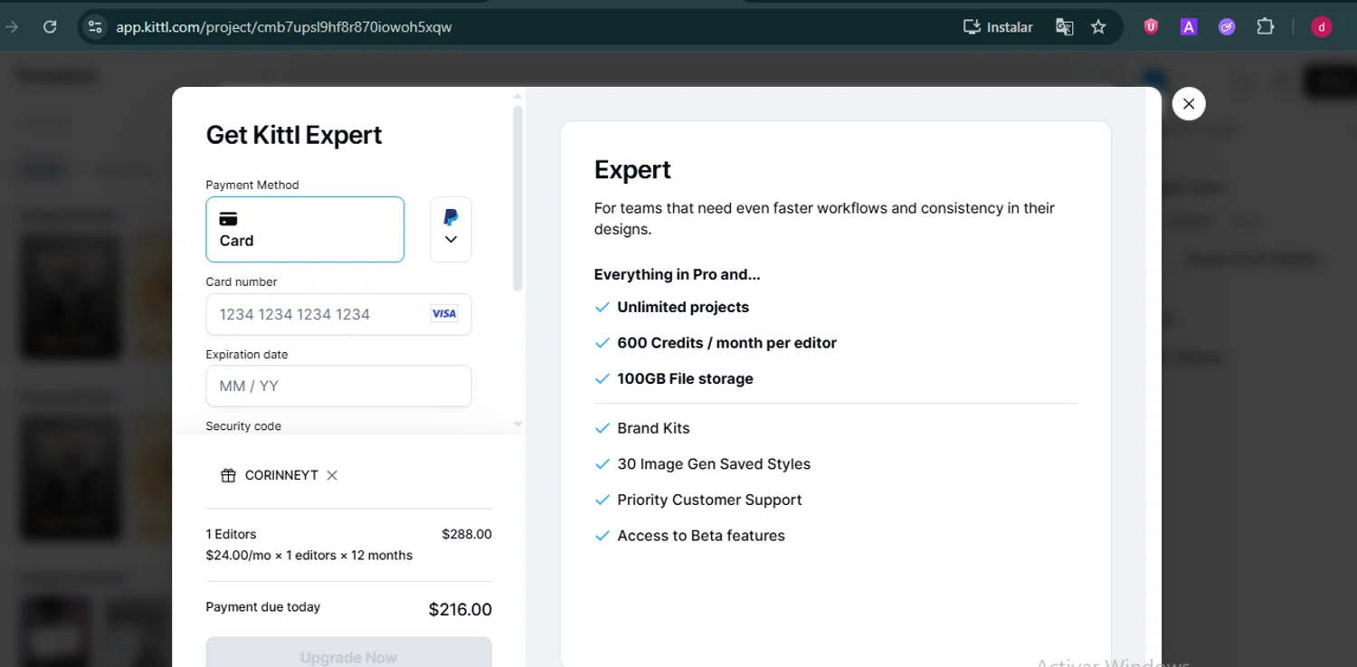
Task: Open the browser profile avatar
Action: coord(1322,27)
